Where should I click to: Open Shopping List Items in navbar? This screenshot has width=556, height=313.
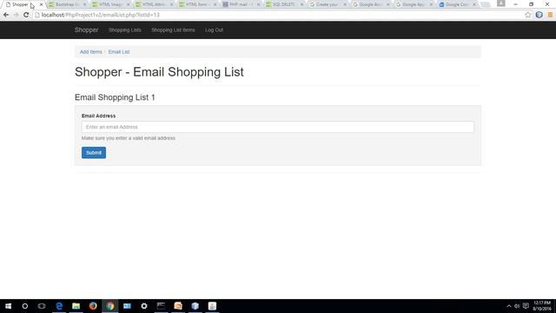tap(173, 30)
